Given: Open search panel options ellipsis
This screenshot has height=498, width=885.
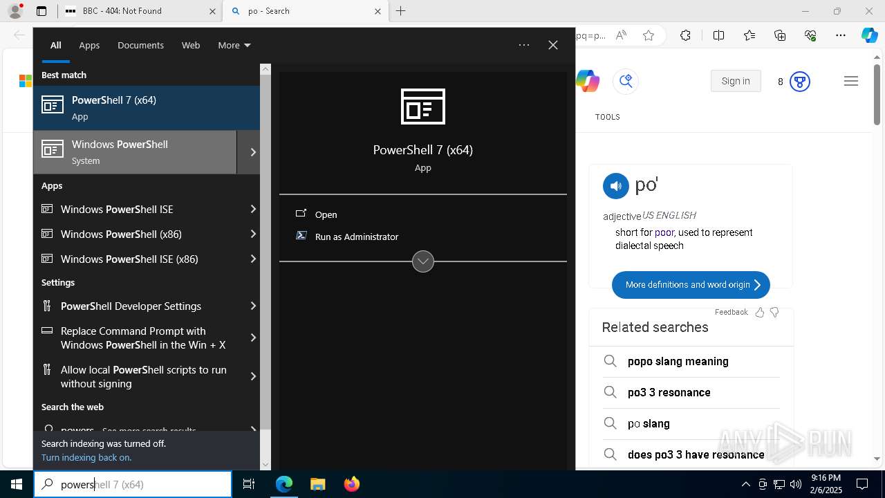Looking at the screenshot, I should point(524,45).
